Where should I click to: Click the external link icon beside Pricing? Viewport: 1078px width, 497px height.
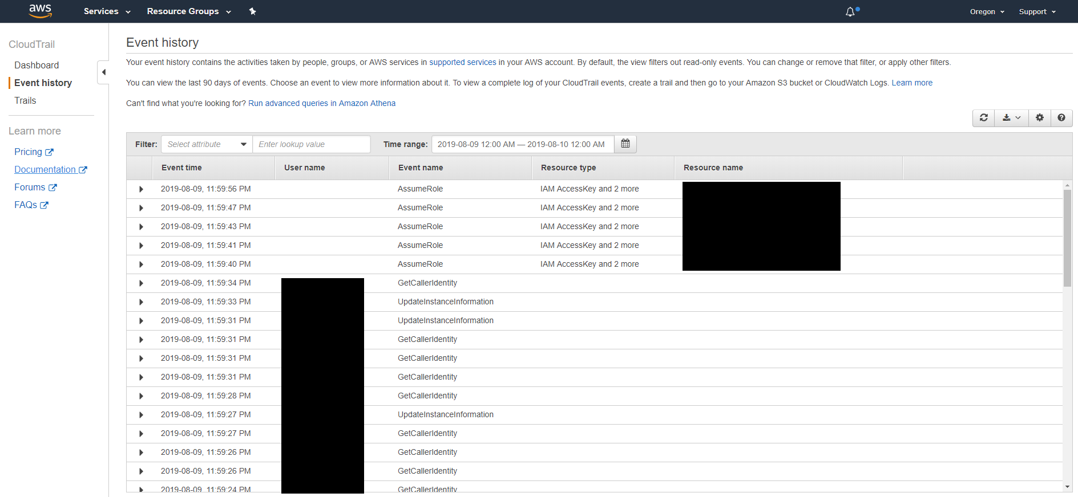coord(49,152)
